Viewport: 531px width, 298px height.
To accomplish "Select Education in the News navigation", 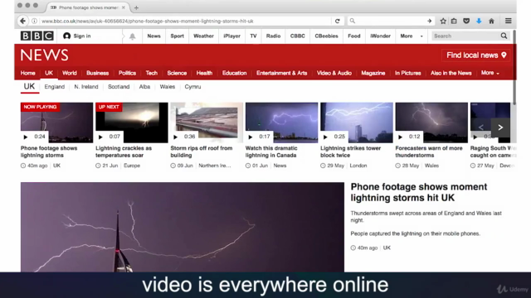I will click(x=234, y=73).
